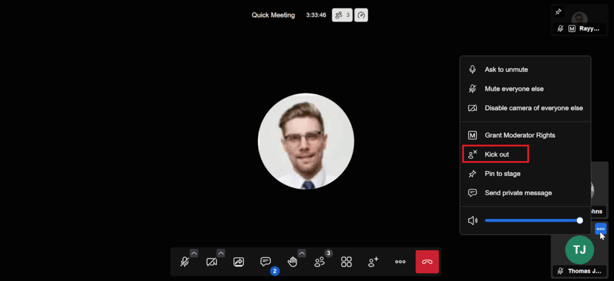Image resolution: width=614 pixels, height=281 pixels.
Task: Toggle the camera on/off button
Action: (x=211, y=262)
